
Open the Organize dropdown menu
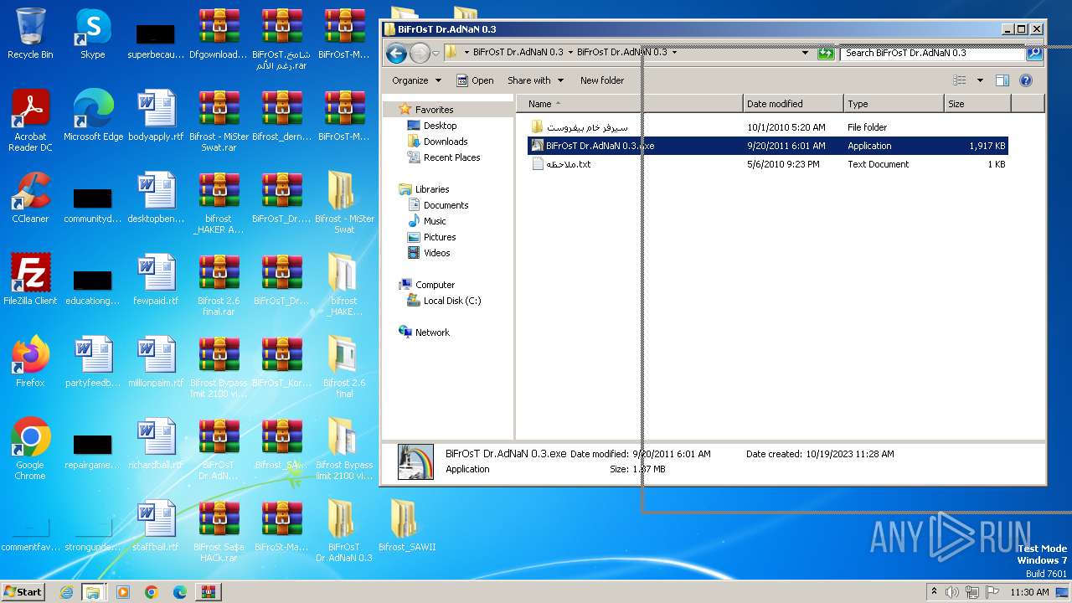tap(416, 80)
